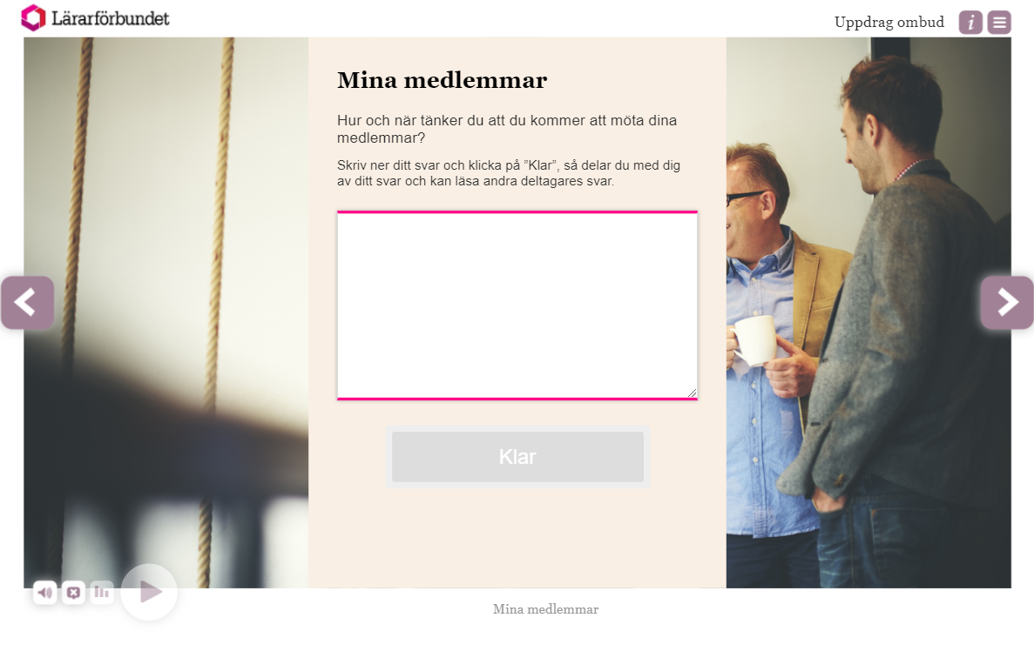The height and width of the screenshot is (658, 1034).
Task: Start playback with the round play button
Action: pos(149,592)
